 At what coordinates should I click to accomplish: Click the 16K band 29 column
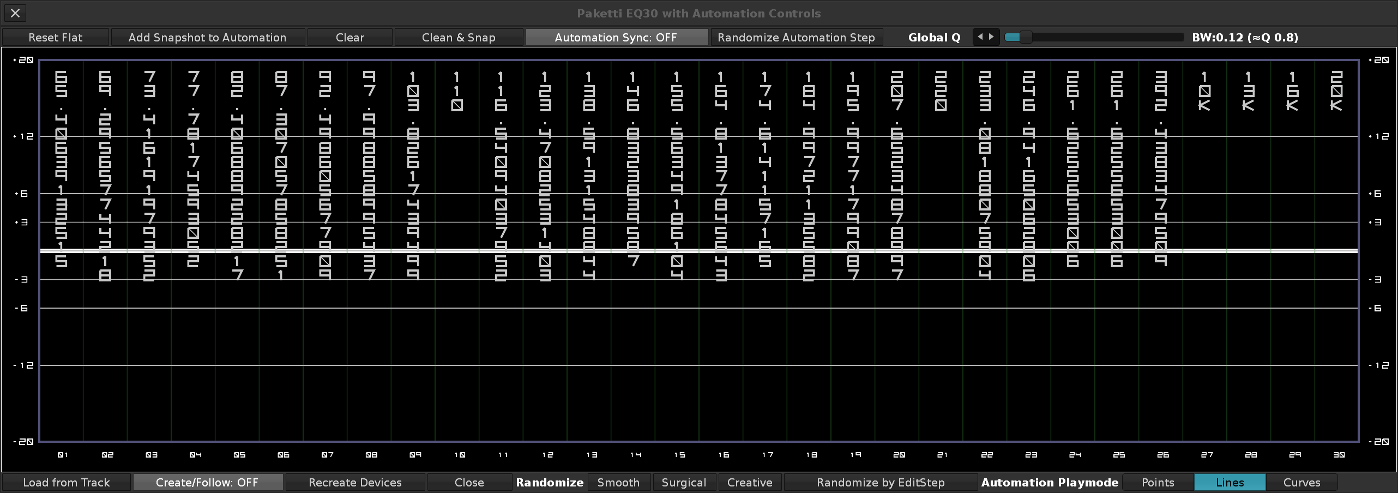click(1293, 251)
